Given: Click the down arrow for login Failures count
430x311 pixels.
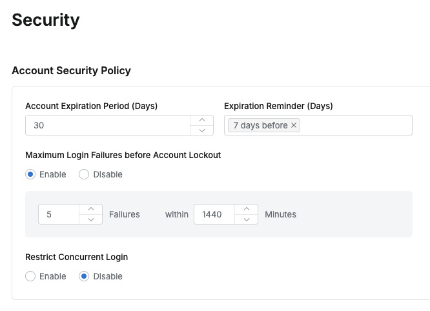Looking at the screenshot, I should point(91,219).
